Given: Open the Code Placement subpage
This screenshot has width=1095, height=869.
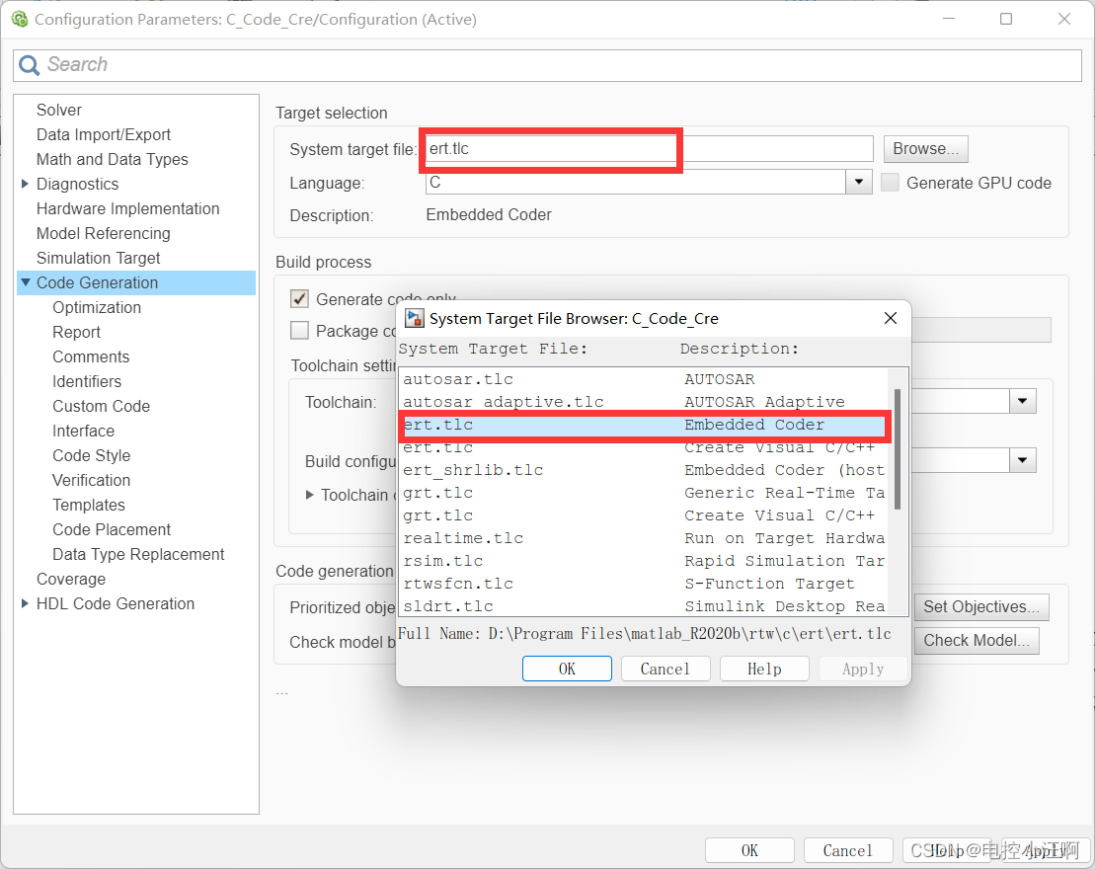Looking at the screenshot, I should [x=112, y=529].
